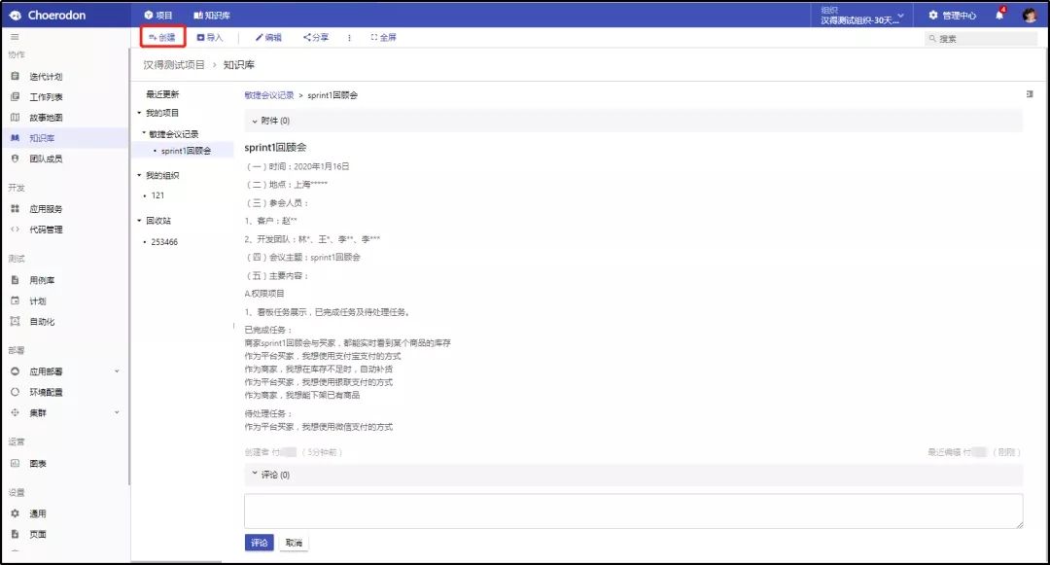Toggle the document outline icon at right
This screenshot has height=565, width=1050.
(1029, 94)
